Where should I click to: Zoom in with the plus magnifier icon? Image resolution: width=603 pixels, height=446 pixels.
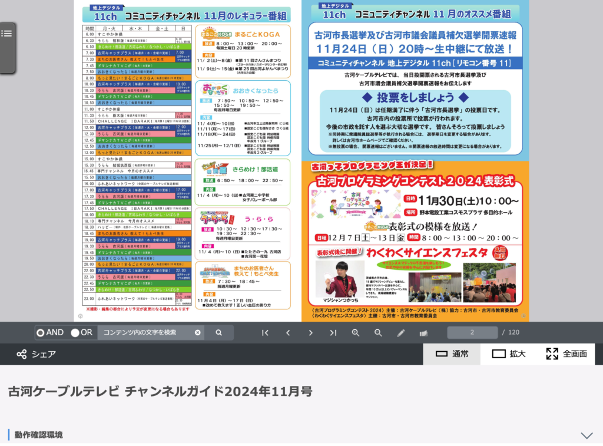click(356, 333)
